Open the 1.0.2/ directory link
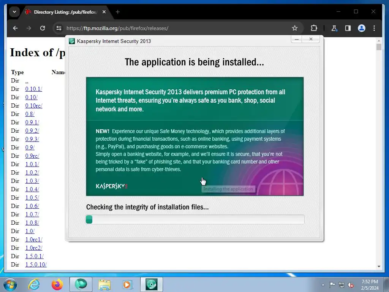 (32, 173)
